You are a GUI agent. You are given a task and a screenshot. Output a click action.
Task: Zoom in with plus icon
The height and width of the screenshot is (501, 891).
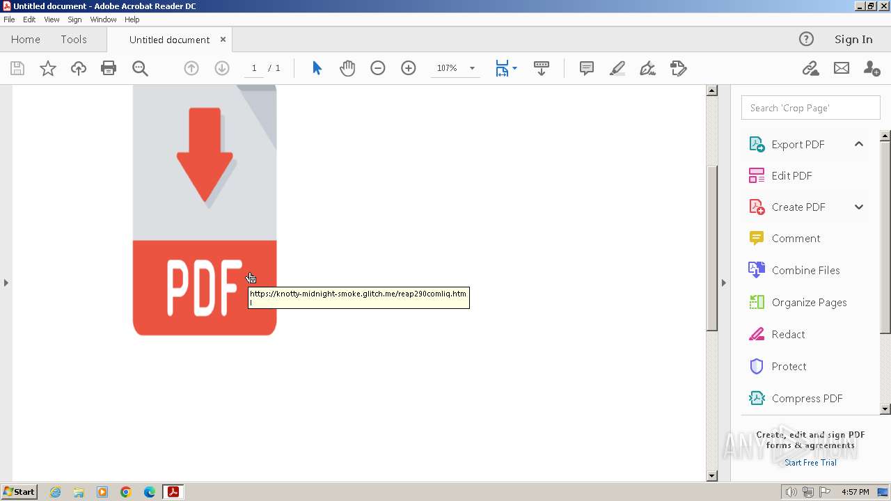click(x=409, y=68)
